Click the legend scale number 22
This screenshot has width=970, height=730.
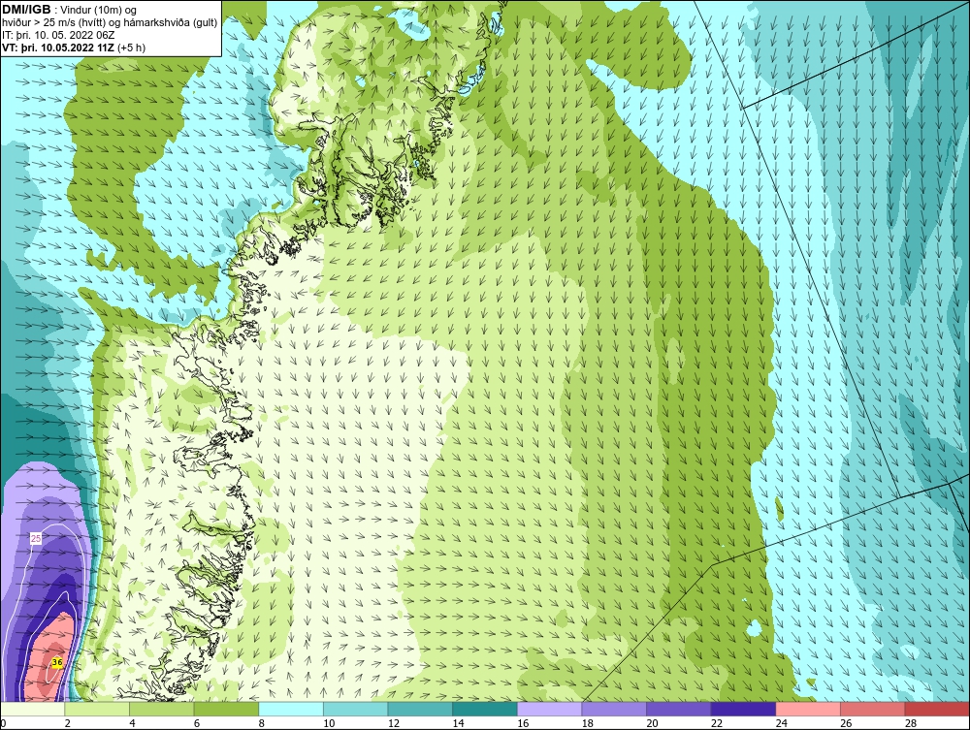(717, 723)
